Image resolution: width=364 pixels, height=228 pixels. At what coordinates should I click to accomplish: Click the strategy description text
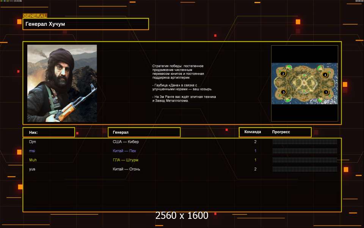tap(184, 83)
